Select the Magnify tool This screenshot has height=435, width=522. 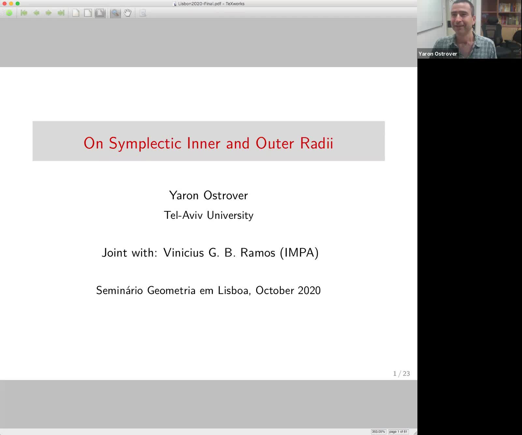[115, 13]
